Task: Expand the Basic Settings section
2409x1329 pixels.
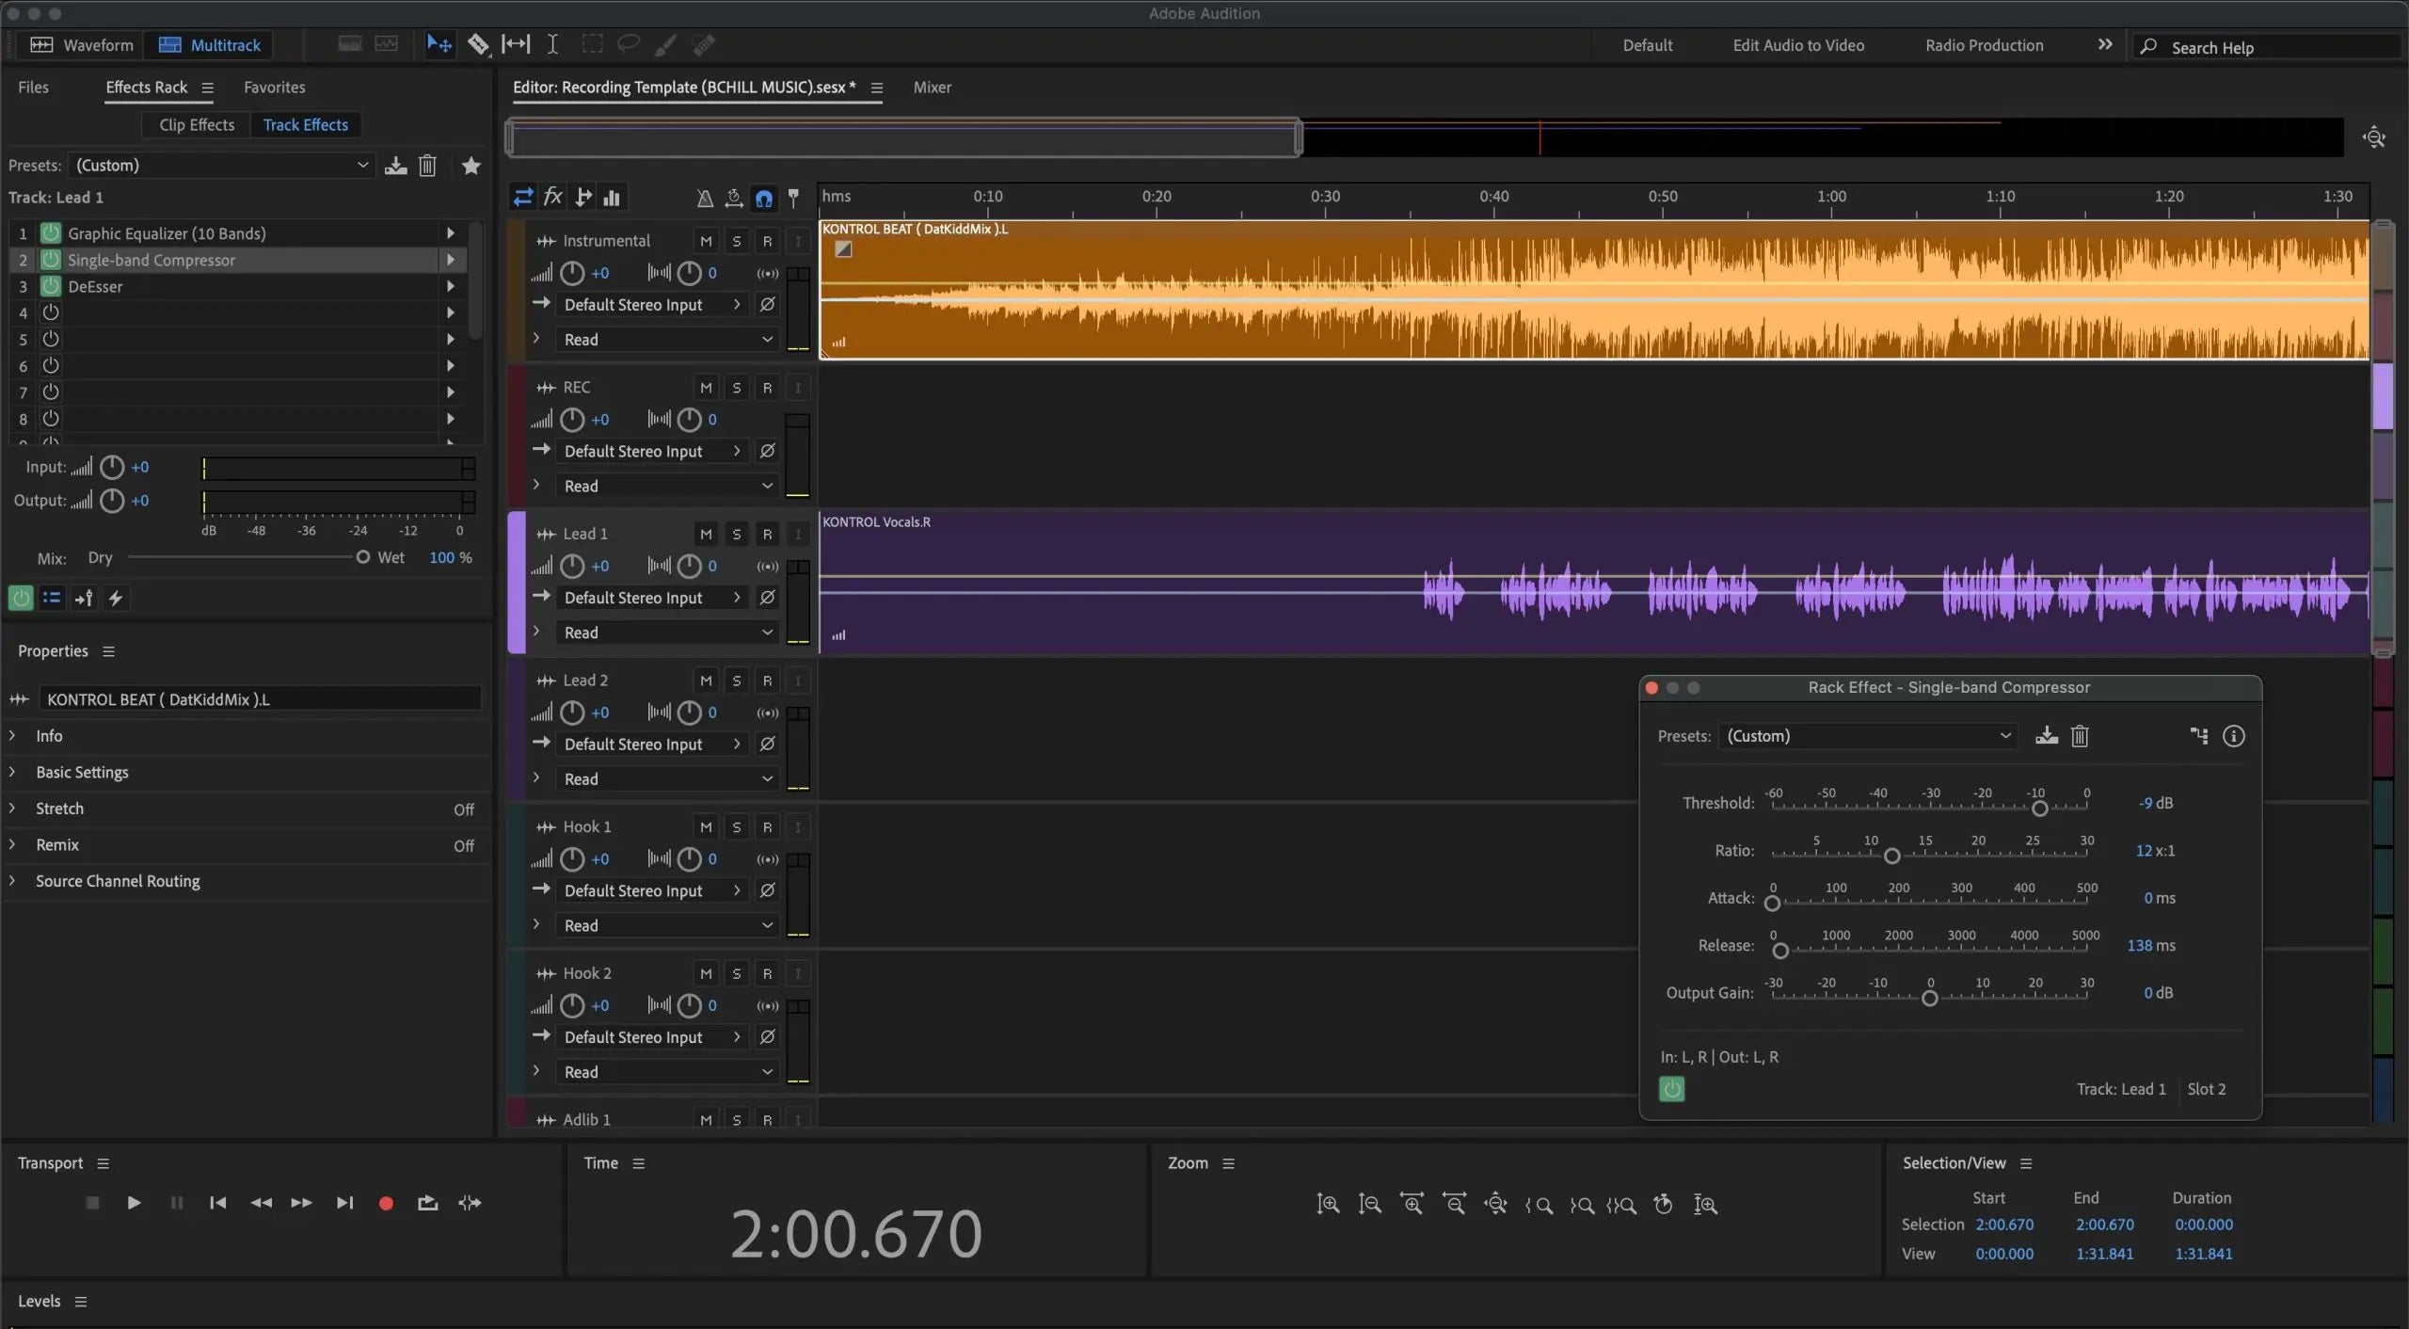Action: (82, 772)
